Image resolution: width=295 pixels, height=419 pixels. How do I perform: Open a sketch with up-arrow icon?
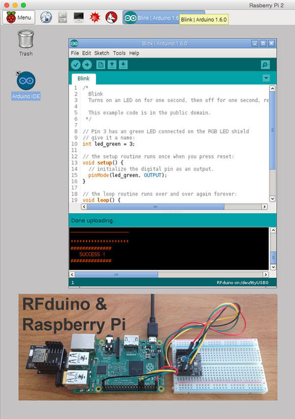point(112,65)
